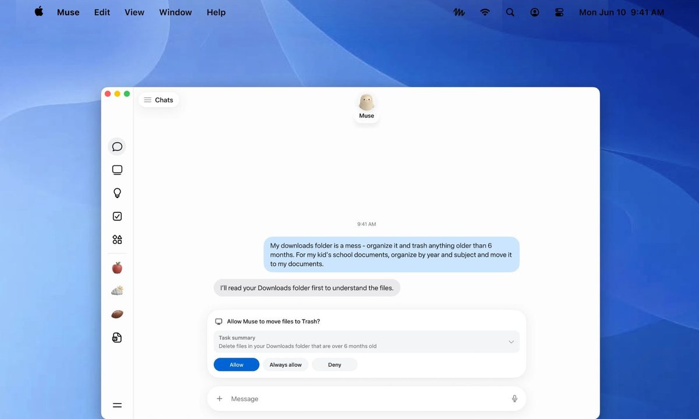Click the 9:41 AM chat timestamp
This screenshot has width=699, height=419.
366,224
